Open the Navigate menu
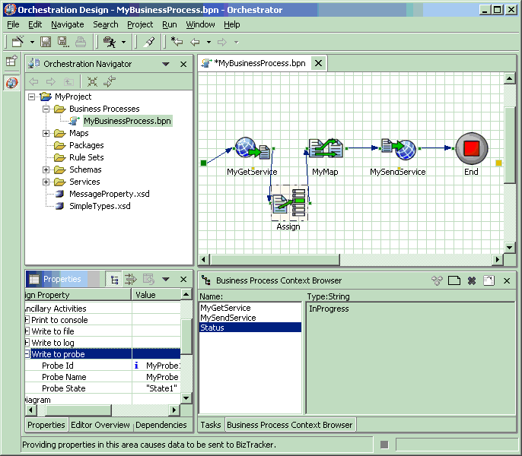Viewport: 522px width, 456px height. click(x=68, y=24)
